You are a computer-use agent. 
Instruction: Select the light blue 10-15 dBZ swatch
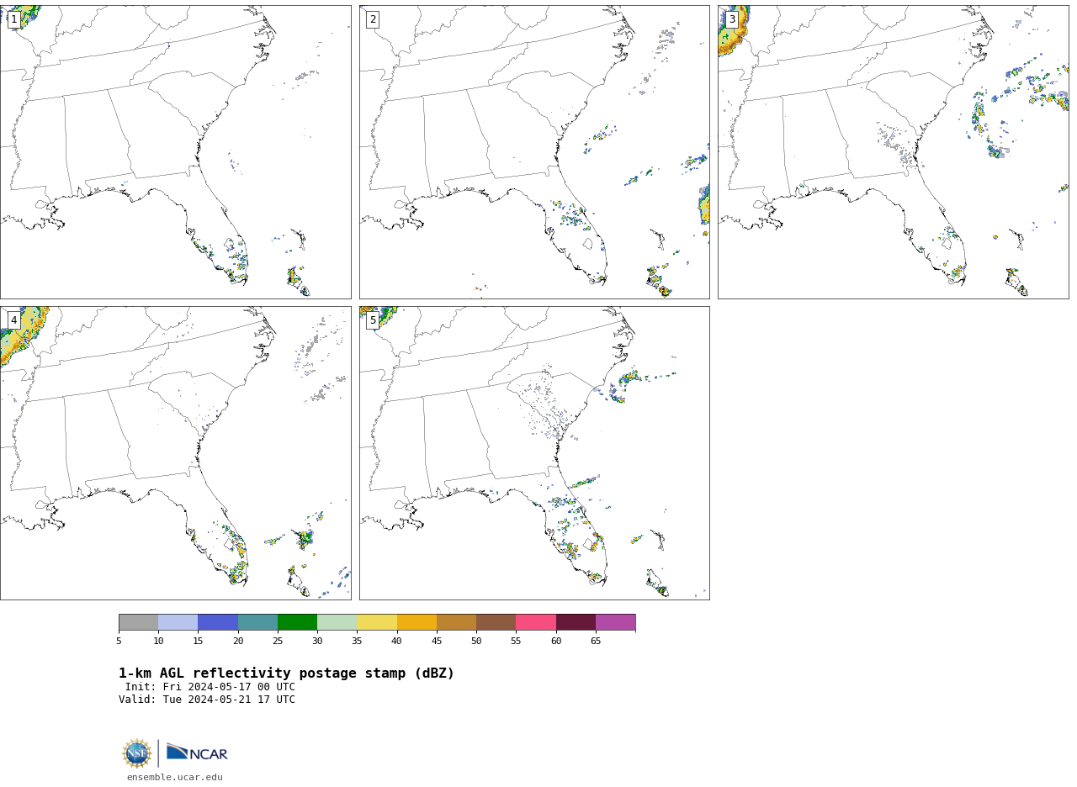178,622
